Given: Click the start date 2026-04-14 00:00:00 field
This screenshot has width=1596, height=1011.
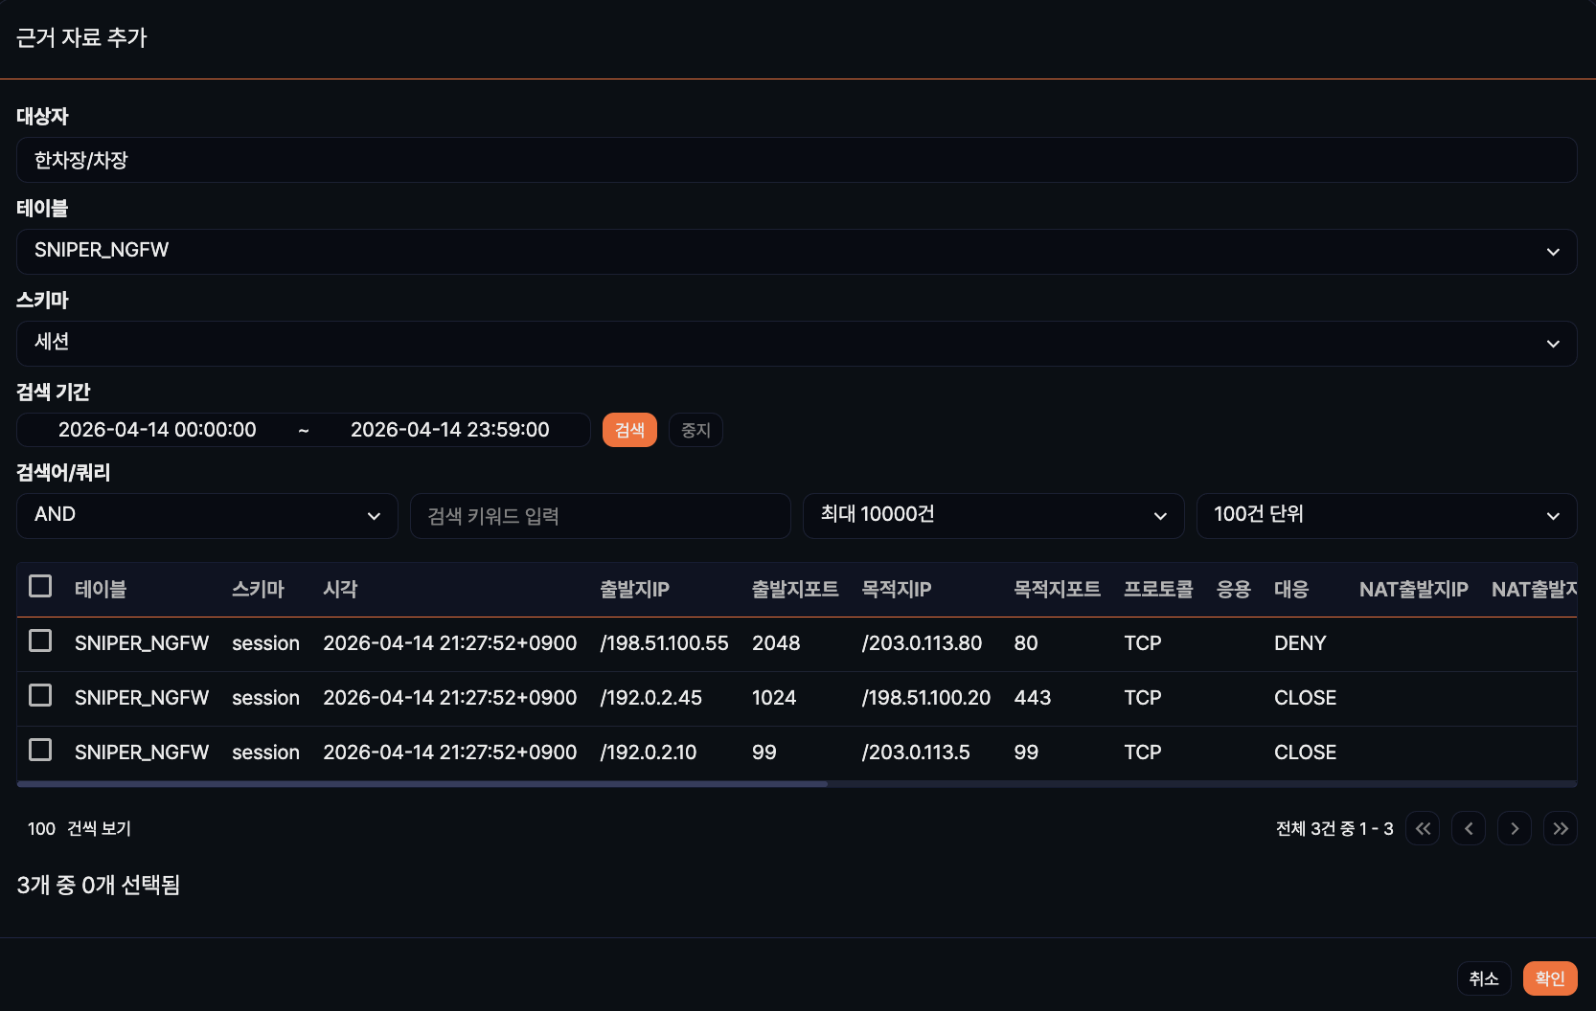Looking at the screenshot, I should coord(157,430).
